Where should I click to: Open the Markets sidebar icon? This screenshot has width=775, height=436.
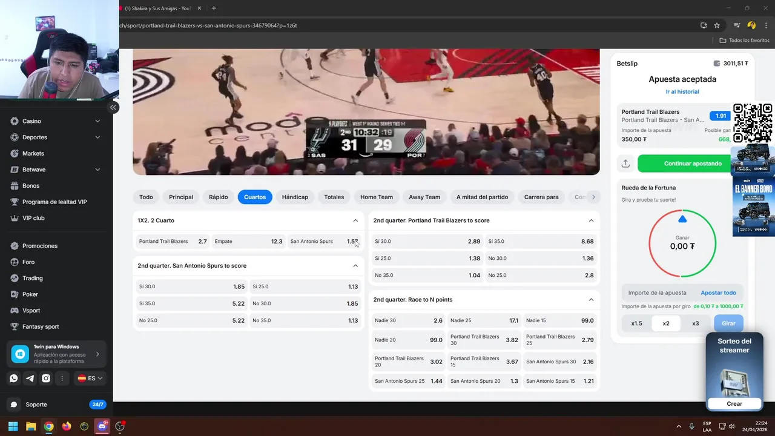tap(14, 153)
